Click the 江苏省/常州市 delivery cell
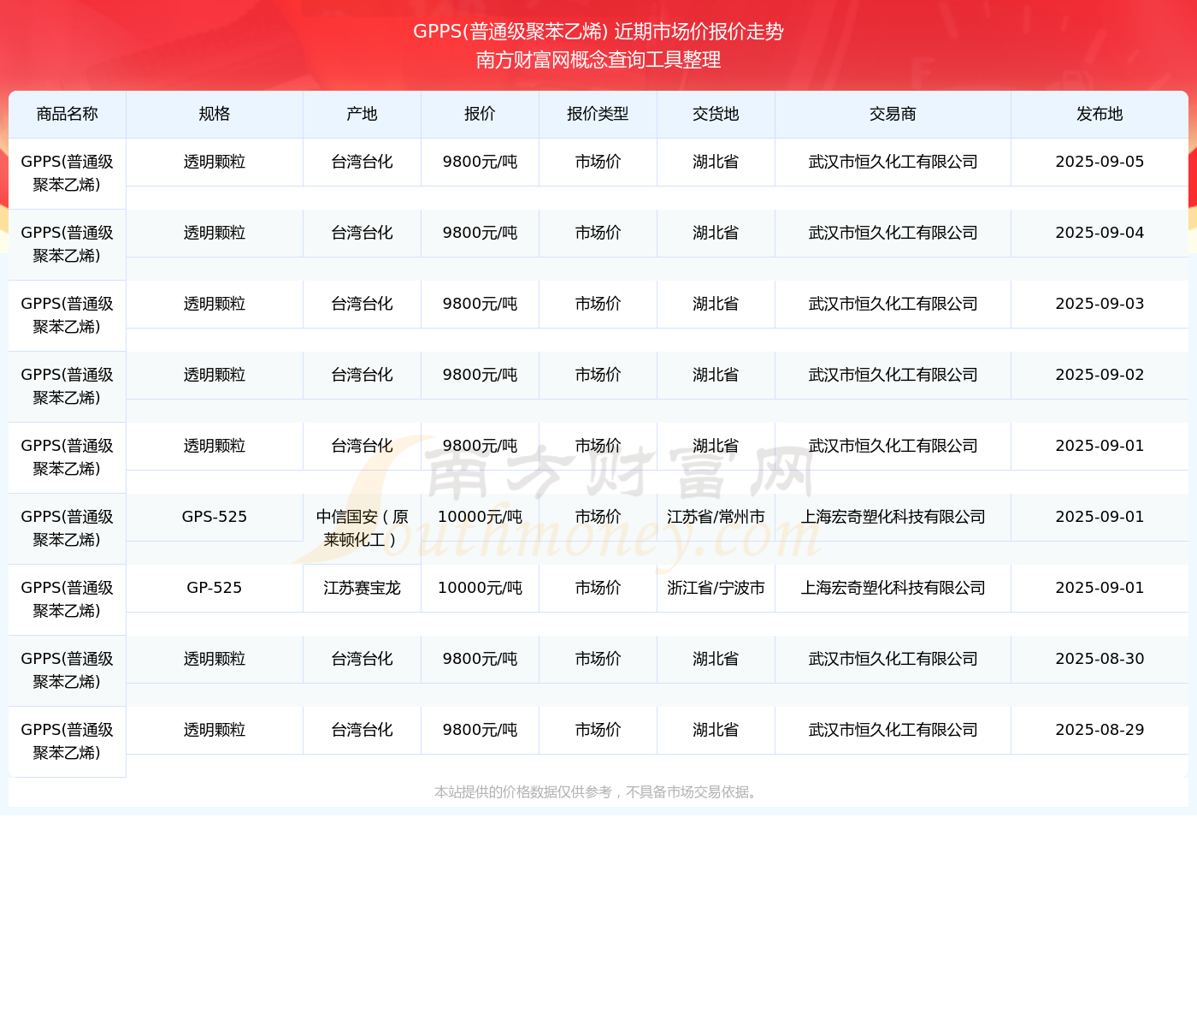The width and height of the screenshot is (1197, 1031). [x=716, y=517]
